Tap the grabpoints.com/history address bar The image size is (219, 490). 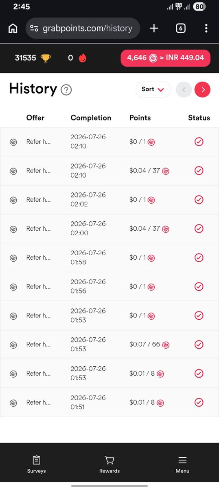point(83,28)
